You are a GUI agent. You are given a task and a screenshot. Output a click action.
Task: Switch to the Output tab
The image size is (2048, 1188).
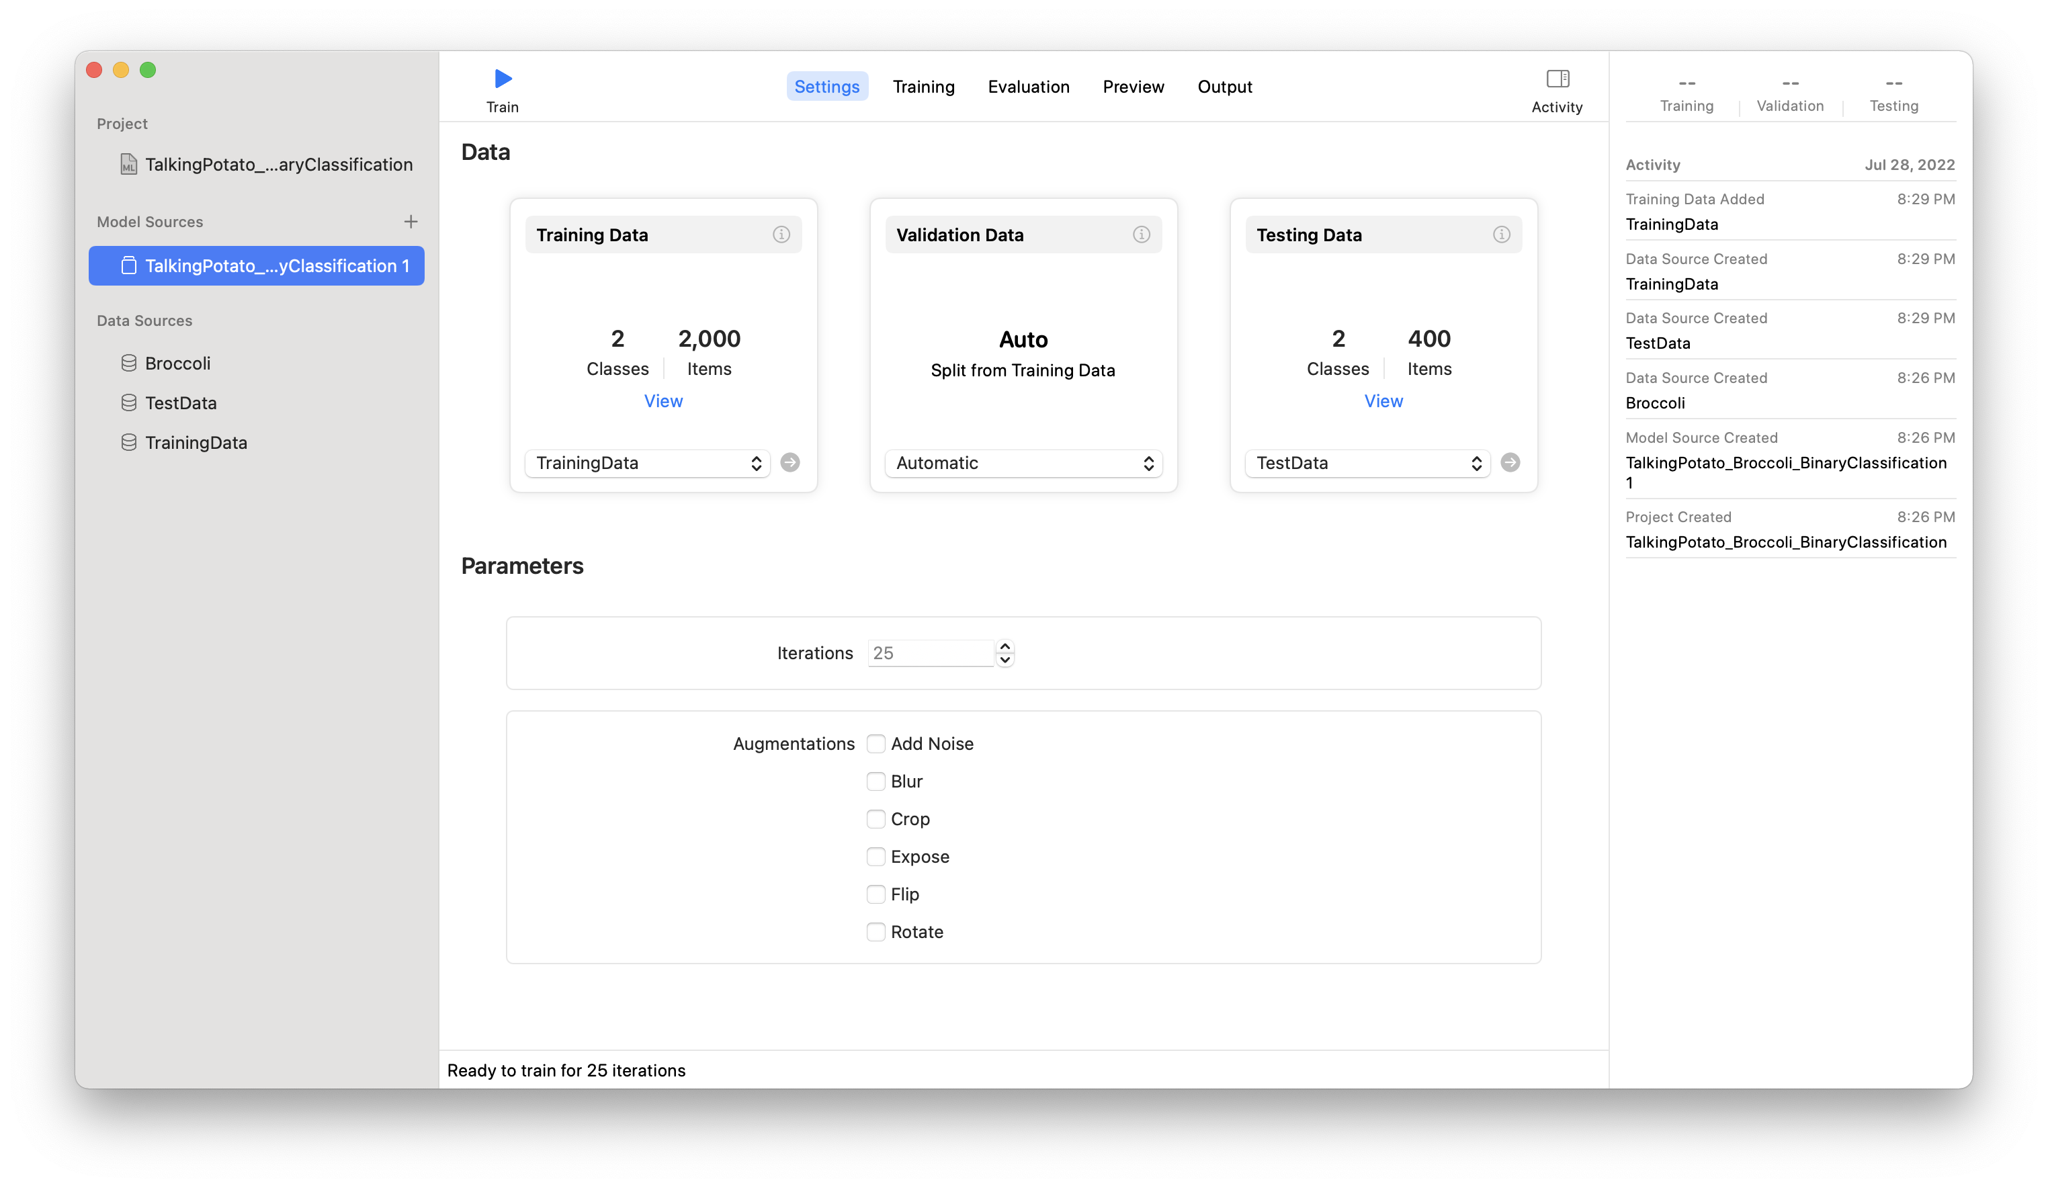(x=1224, y=87)
